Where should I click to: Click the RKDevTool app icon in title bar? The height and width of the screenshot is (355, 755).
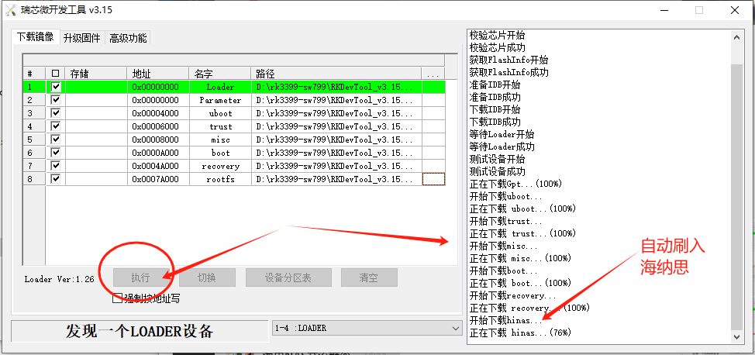pyautogui.click(x=10, y=10)
